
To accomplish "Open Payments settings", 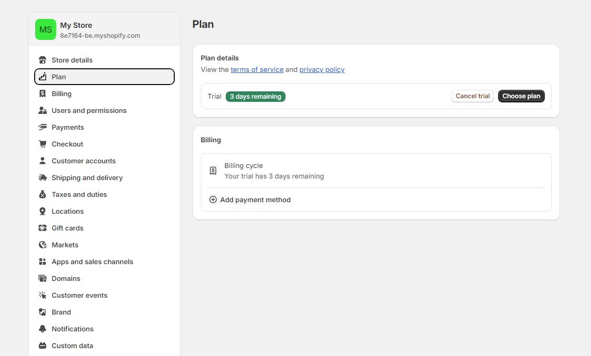I will tap(104, 127).
